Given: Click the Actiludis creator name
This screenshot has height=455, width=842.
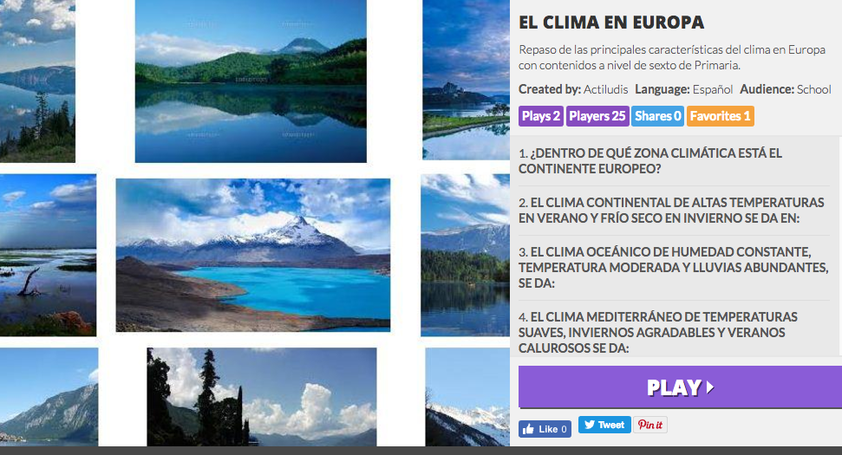Looking at the screenshot, I should [x=605, y=89].
